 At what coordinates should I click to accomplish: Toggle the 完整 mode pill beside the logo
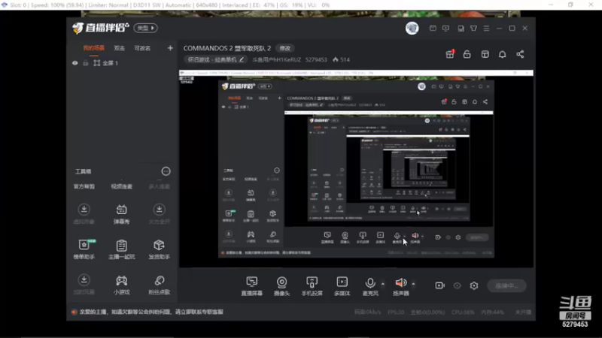pyautogui.click(x=145, y=28)
